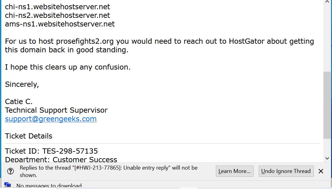Click the vertical scrollbar thumb

[x=327, y=105]
